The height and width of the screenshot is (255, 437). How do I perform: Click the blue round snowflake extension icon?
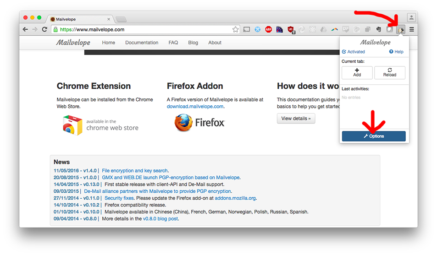258,29
